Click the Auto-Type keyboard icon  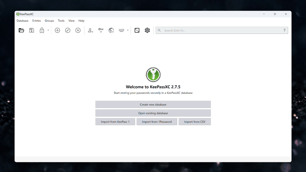(121, 30)
